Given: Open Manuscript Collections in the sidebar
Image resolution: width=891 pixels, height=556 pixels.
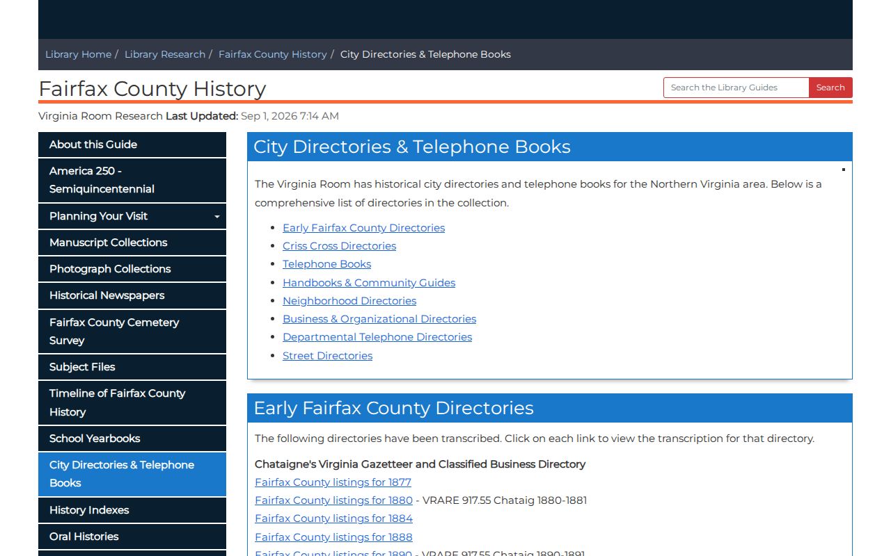Looking at the screenshot, I should [132, 243].
